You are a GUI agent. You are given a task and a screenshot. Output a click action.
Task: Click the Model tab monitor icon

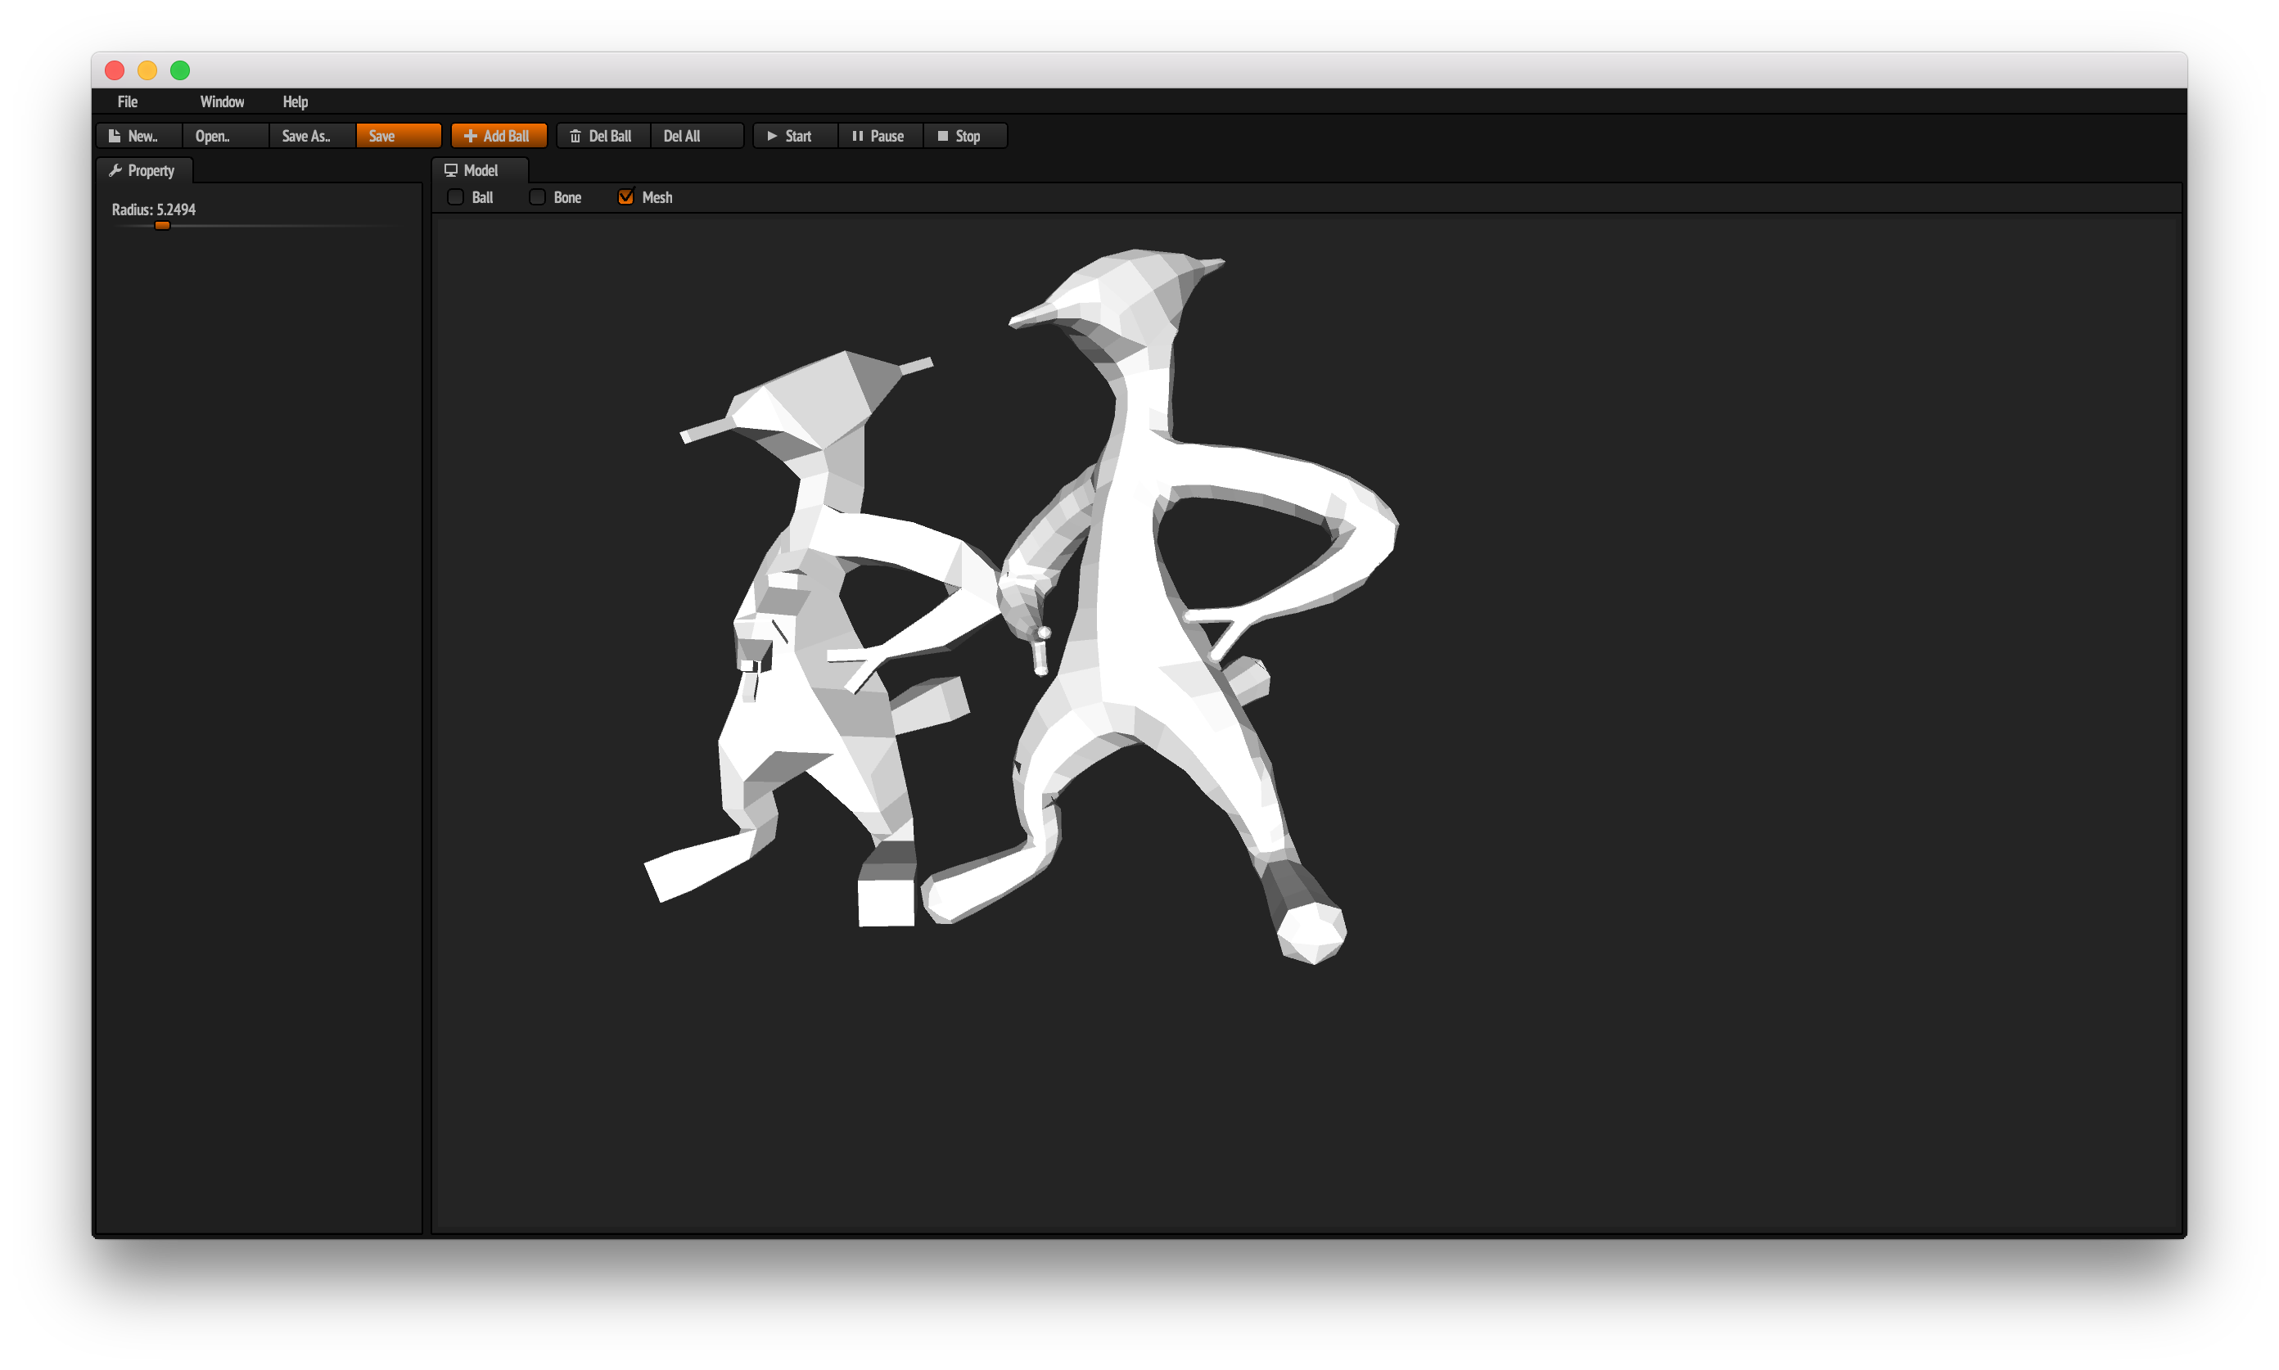(450, 170)
